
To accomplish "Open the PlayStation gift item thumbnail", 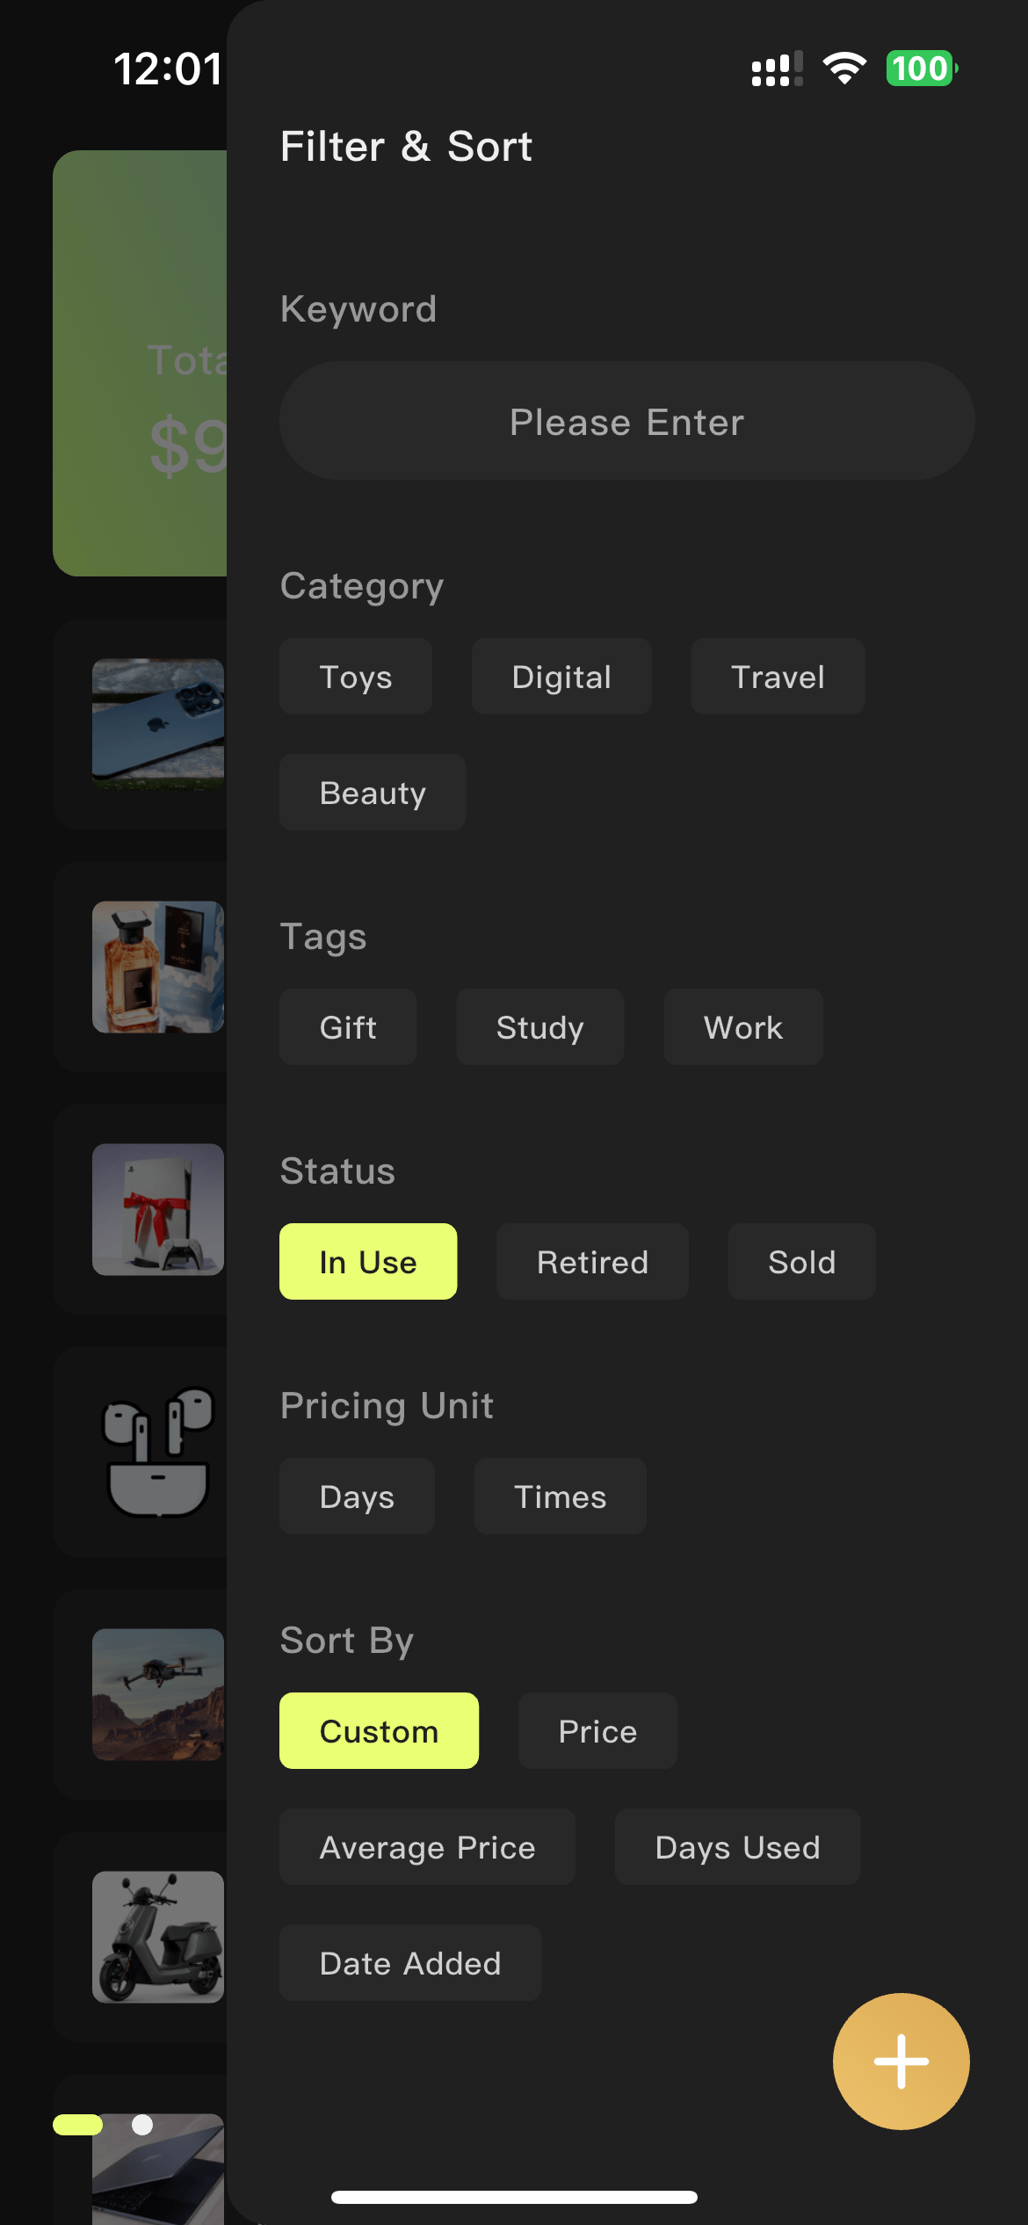I will (158, 1209).
